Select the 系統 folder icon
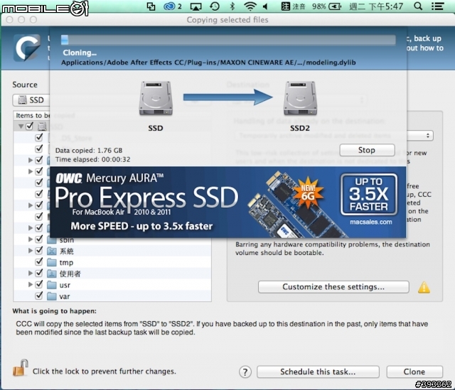The image size is (455, 390). pyautogui.click(x=52, y=251)
